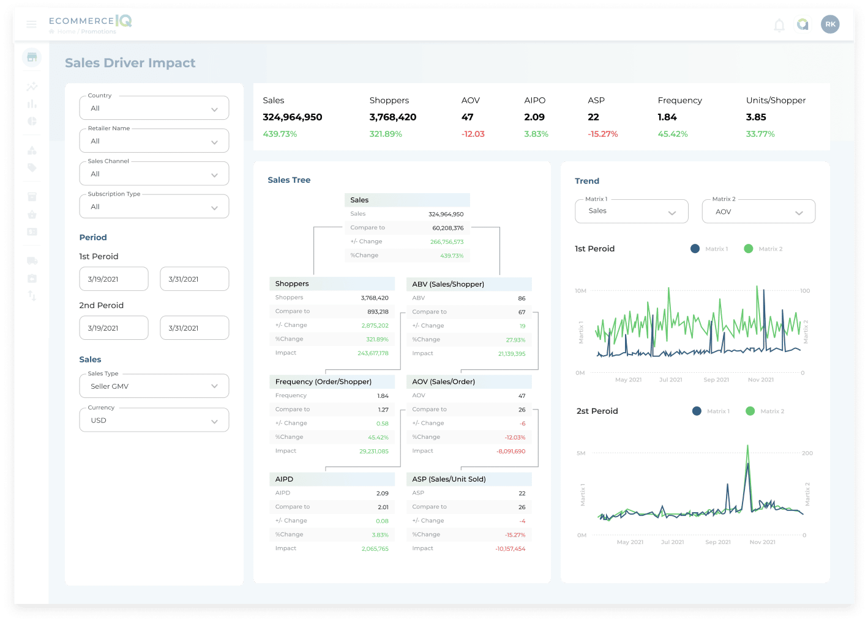Open the Currency dropdown showing USD

point(154,421)
